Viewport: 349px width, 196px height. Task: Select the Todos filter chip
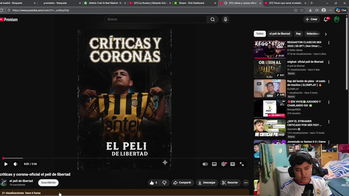click(x=260, y=34)
